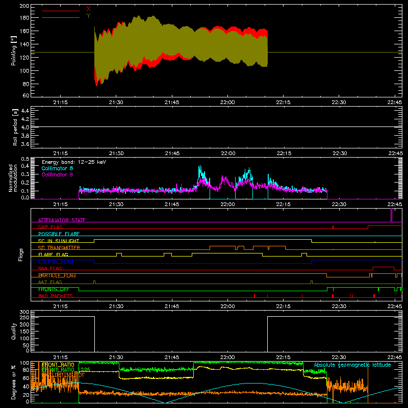Click the SC_TRANSMITTER flag label
408x408 pixels.
tap(59, 248)
